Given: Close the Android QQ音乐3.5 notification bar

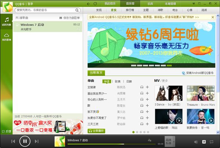Looking at the screenshot, I should [213, 17].
